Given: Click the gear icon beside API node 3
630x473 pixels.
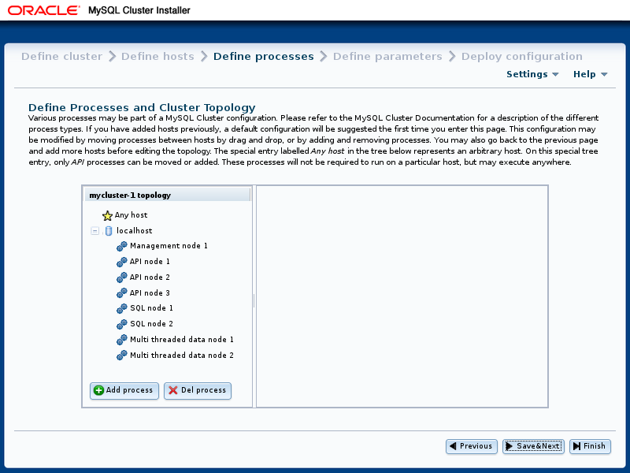Looking at the screenshot, I should click(122, 292).
